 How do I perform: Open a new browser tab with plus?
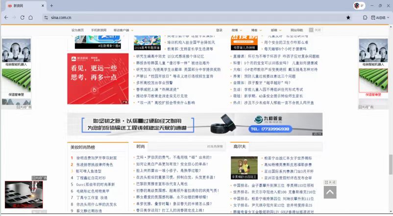coord(51,5)
